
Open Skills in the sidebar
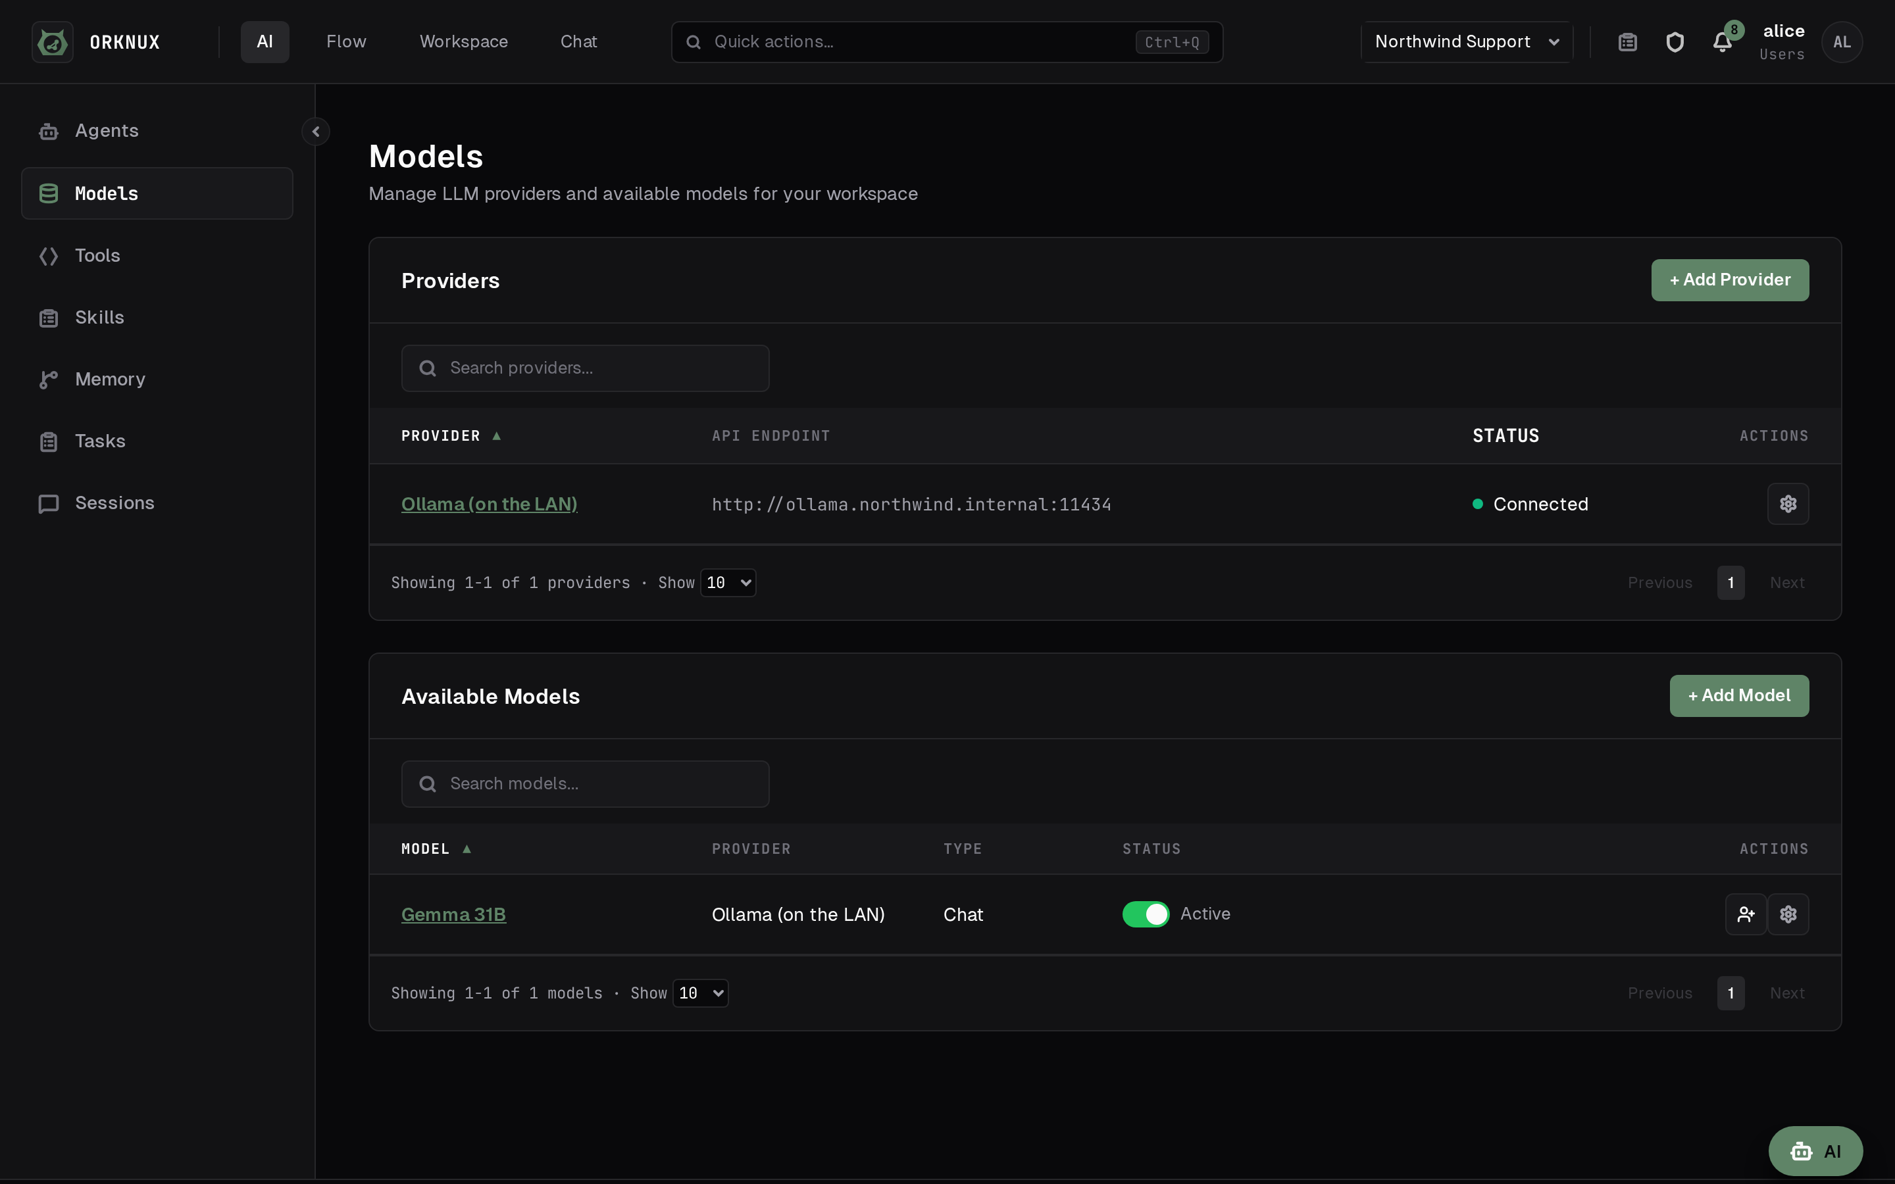point(157,317)
